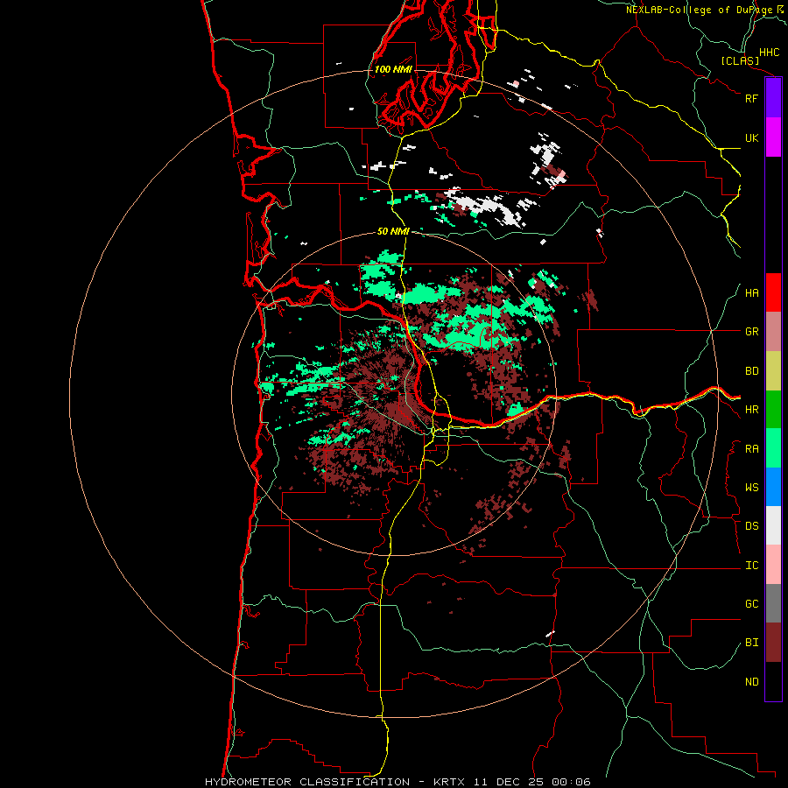This screenshot has width=788, height=788.
Task: Click the gray GC legend swatch
Action: click(x=773, y=603)
